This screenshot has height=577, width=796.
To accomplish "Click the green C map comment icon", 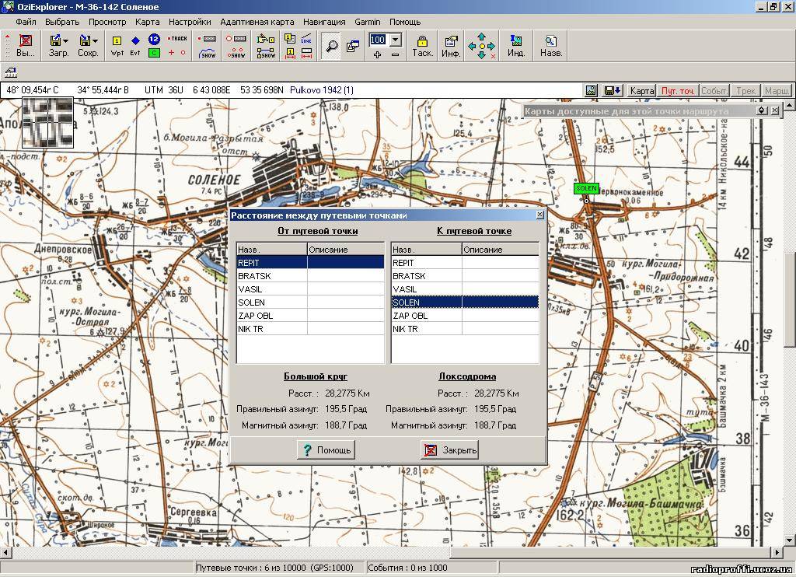I will pyautogui.click(x=155, y=52).
